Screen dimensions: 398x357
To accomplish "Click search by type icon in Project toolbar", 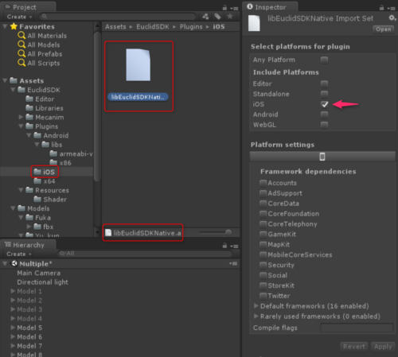I will tap(205, 17).
